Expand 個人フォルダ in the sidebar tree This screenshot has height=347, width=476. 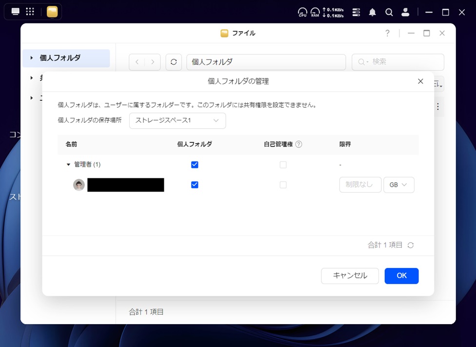click(32, 58)
